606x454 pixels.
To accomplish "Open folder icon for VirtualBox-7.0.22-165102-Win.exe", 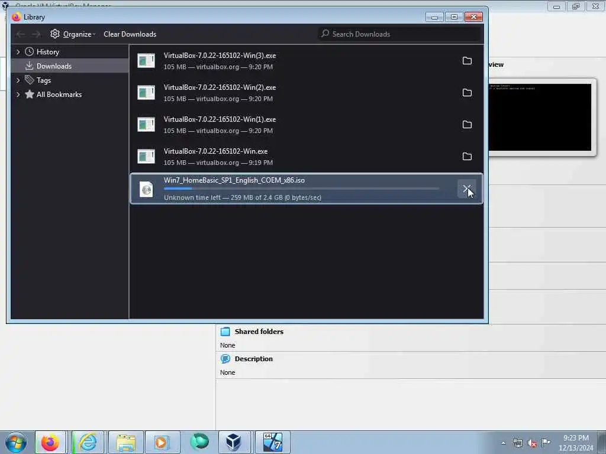I will tap(467, 156).
